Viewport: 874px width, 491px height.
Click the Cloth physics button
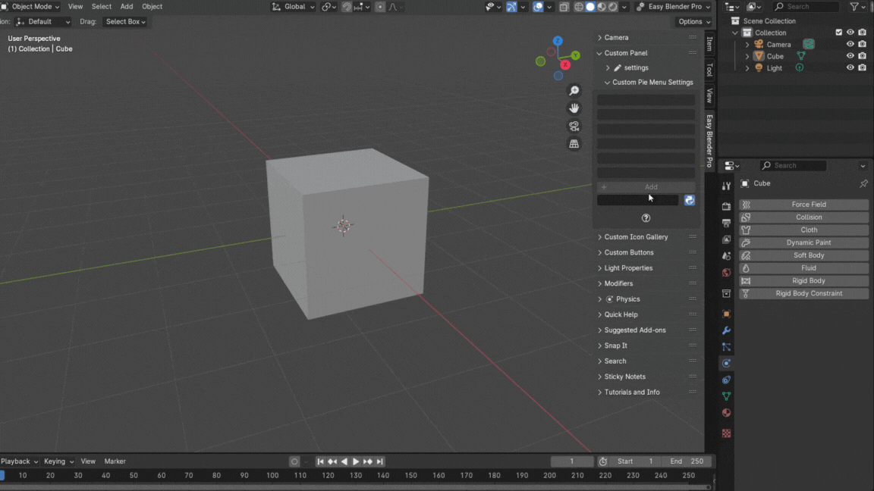click(x=809, y=230)
